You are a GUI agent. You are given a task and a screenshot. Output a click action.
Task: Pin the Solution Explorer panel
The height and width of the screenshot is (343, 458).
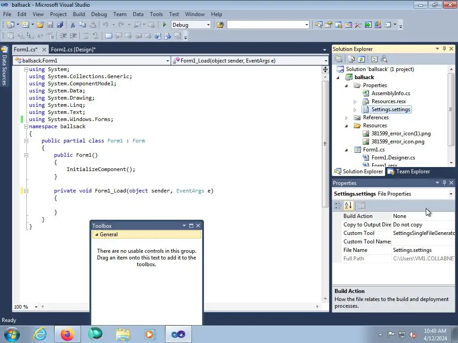tap(444, 49)
